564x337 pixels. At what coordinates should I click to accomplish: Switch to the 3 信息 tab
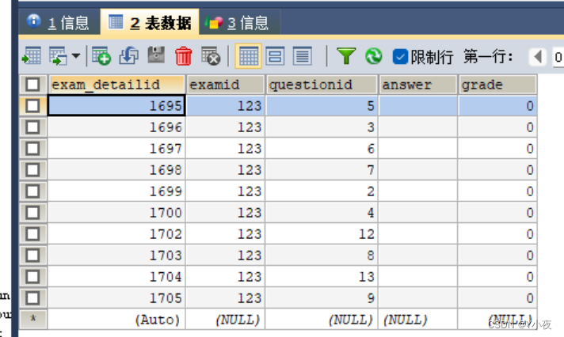pyautogui.click(x=239, y=23)
